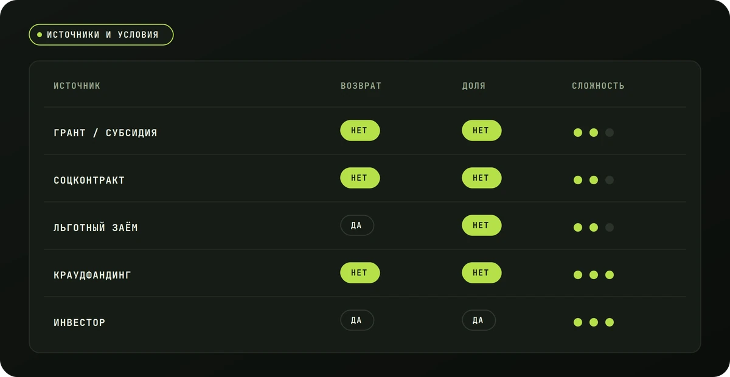Select the Источник column header
Screen dimensions: 730x377
click(77, 86)
